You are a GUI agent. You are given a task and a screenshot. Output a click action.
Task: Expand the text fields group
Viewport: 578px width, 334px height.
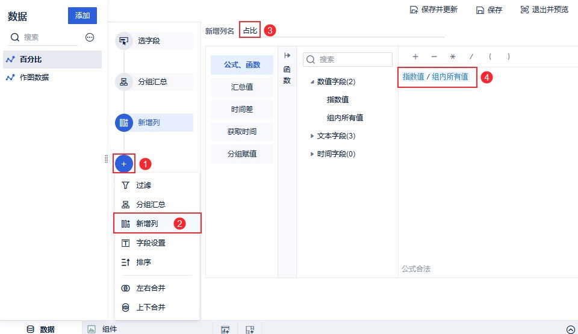(312, 136)
